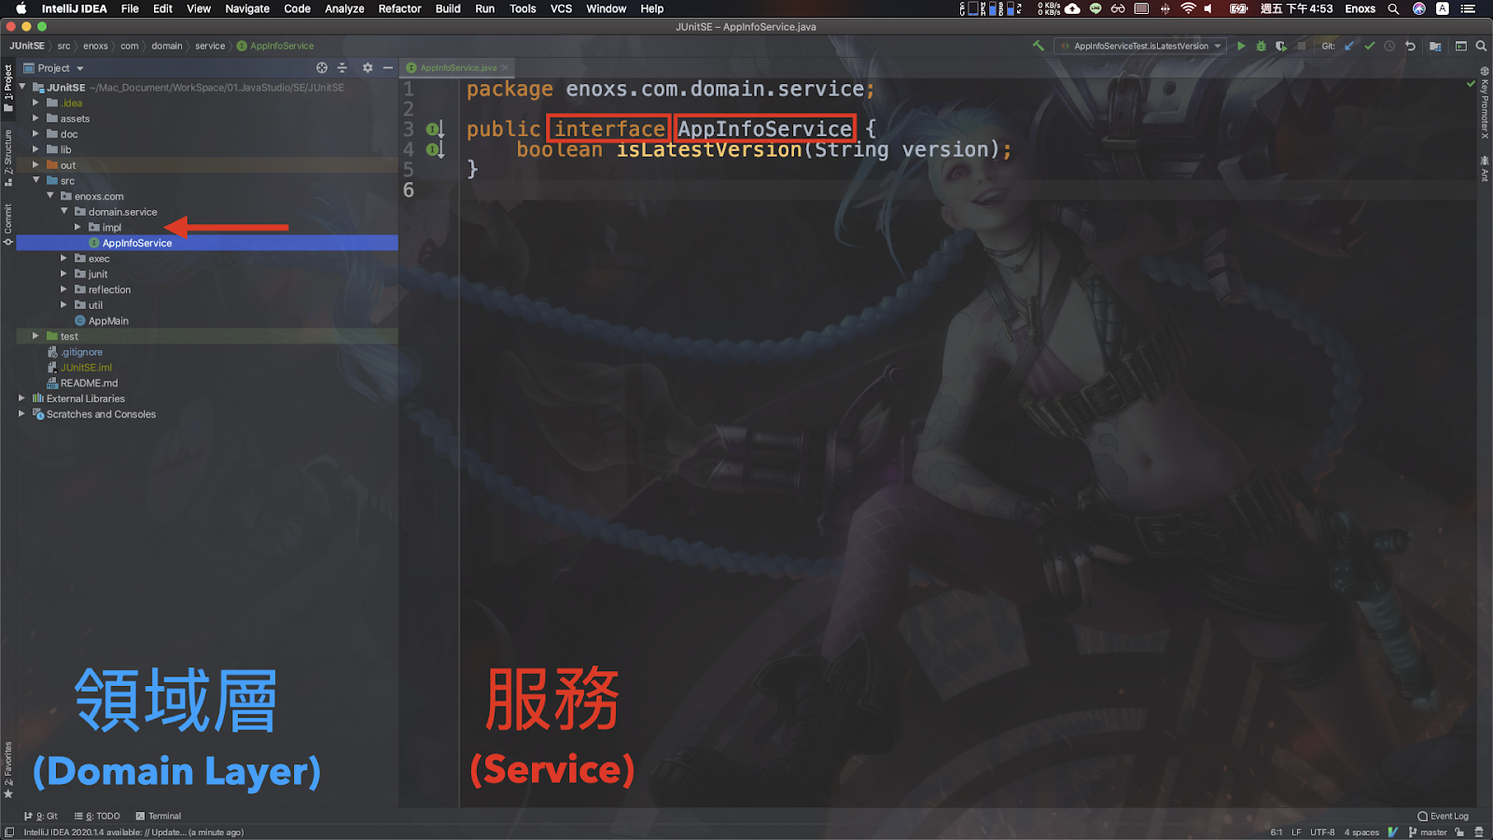The image size is (1493, 840).
Task: Expand External Libraries
Action: (x=22, y=399)
